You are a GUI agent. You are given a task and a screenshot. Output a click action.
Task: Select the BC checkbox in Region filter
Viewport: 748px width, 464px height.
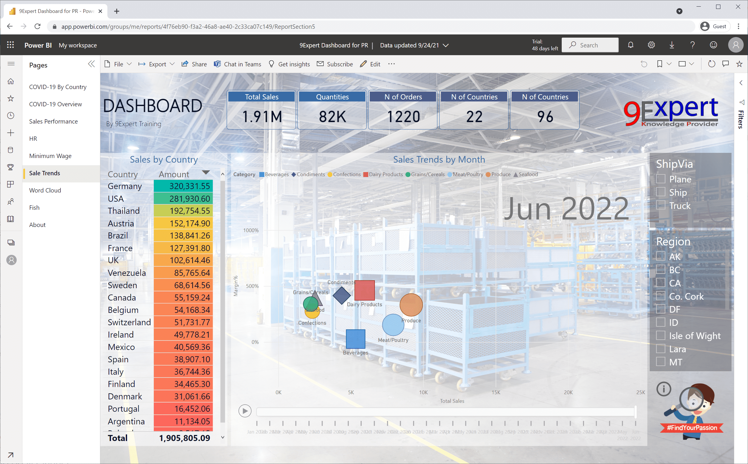click(661, 270)
